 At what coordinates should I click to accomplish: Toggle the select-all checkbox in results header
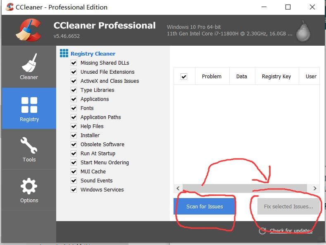pos(184,77)
